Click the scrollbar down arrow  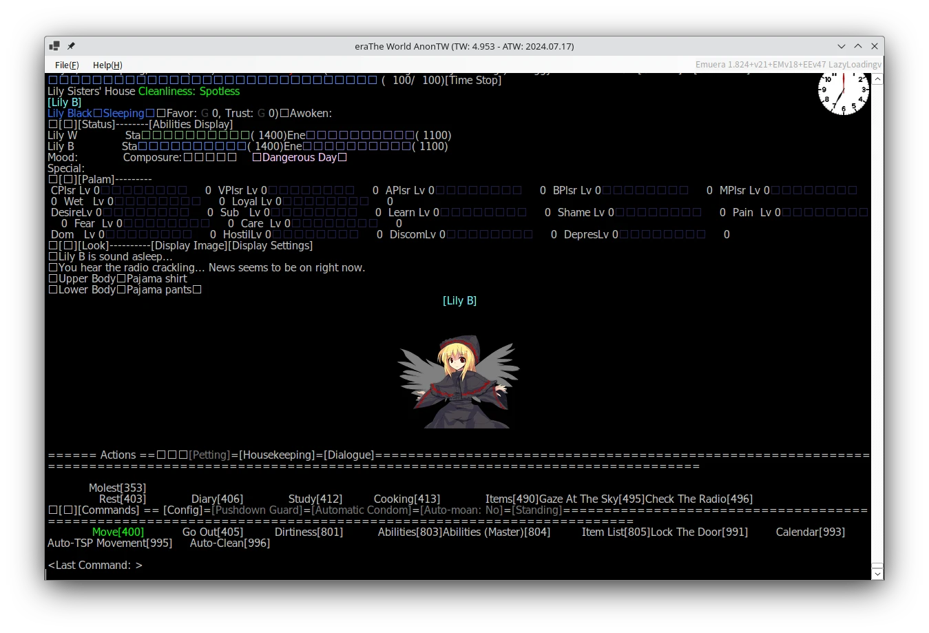click(x=877, y=573)
